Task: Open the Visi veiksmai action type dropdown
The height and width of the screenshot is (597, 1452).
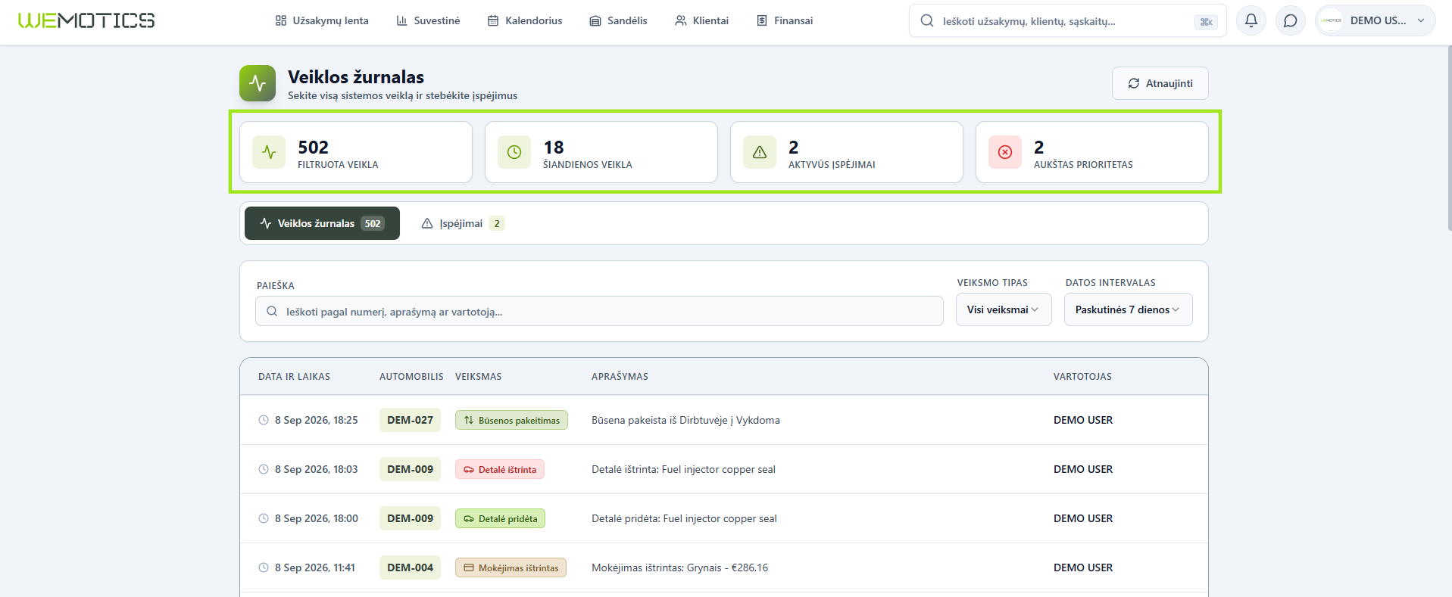Action: (x=1004, y=309)
